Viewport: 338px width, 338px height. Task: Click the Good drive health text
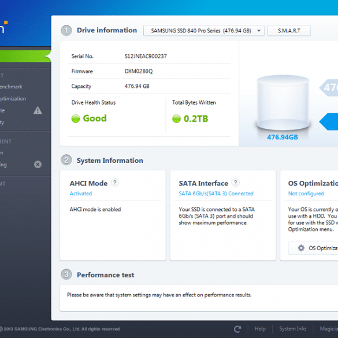coord(95,118)
